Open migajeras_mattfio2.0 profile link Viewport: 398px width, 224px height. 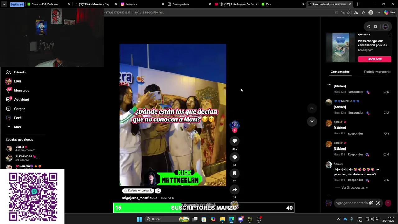(139, 198)
